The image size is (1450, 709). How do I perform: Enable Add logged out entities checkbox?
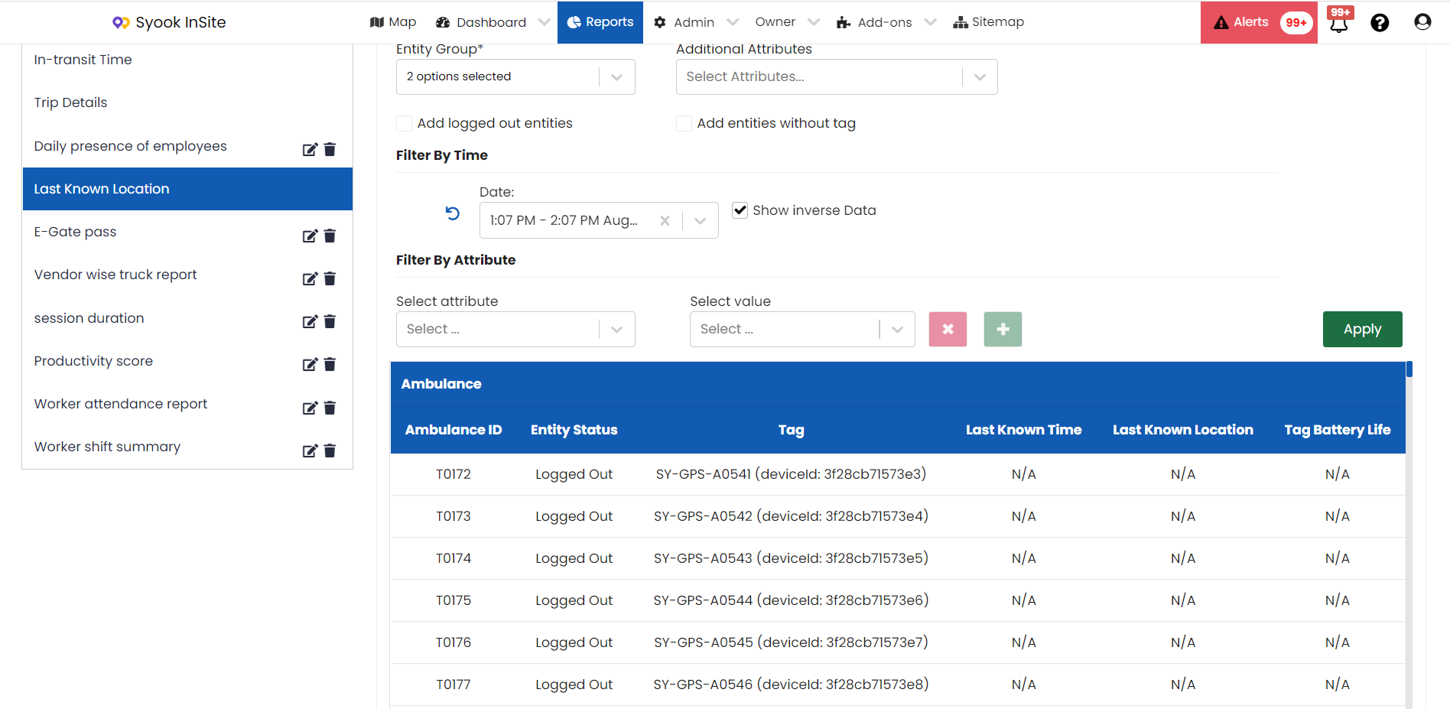(405, 123)
